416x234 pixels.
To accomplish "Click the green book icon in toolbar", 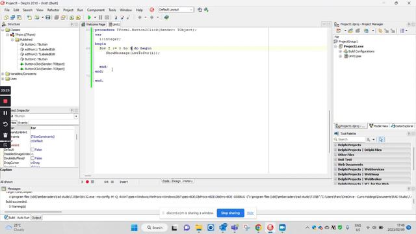I will coord(166,18).
